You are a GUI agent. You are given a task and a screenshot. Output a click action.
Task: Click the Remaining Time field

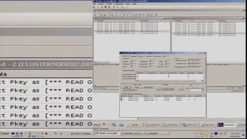(195, 67)
